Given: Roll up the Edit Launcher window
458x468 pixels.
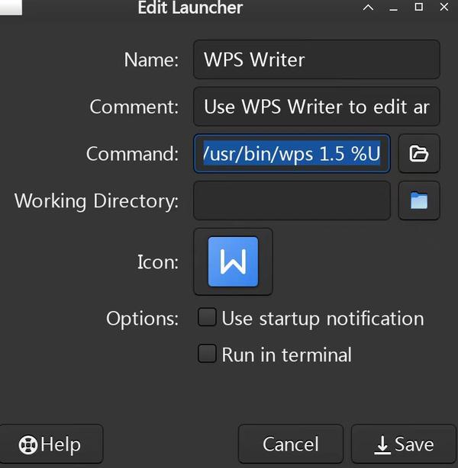Looking at the screenshot, I should tap(369, 8).
